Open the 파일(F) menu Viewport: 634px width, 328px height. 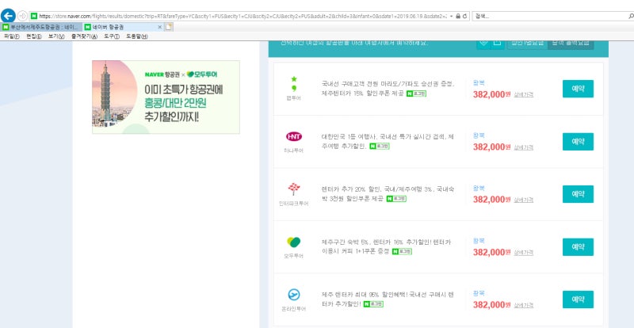pos(12,36)
